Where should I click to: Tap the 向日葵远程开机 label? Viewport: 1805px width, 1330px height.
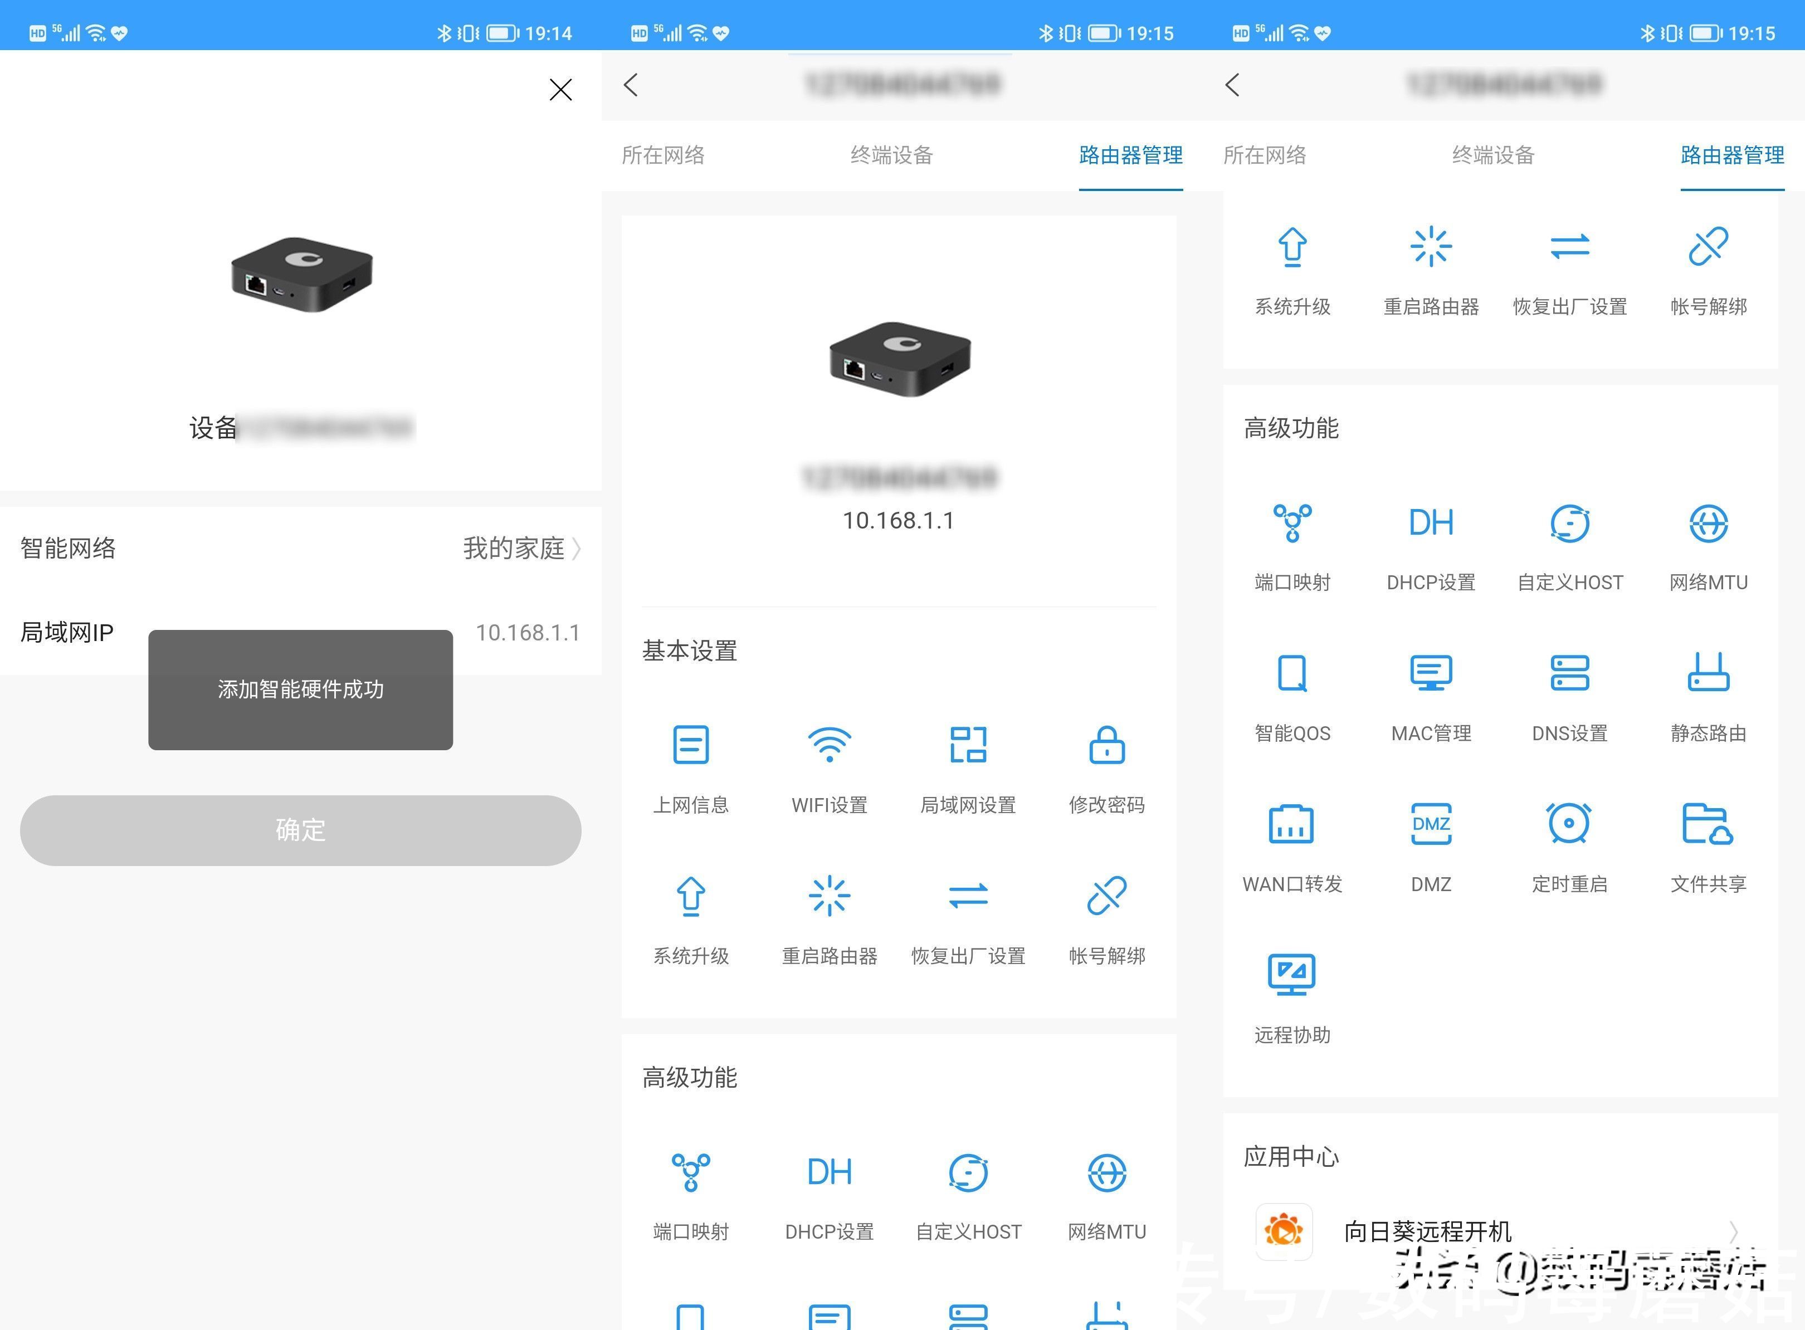point(1427,1231)
